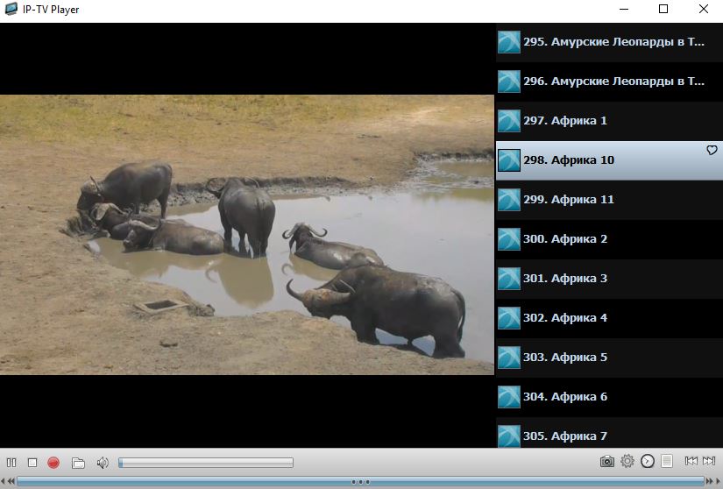723x489 pixels.
Task: Start recording with the red button
Action: coord(53,462)
